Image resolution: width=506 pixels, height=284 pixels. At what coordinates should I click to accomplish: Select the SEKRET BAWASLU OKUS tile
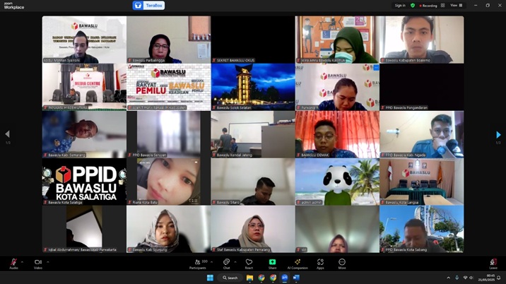[x=253, y=40]
